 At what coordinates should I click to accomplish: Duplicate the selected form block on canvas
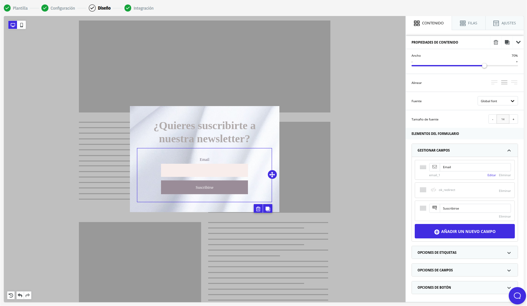(268, 209)
